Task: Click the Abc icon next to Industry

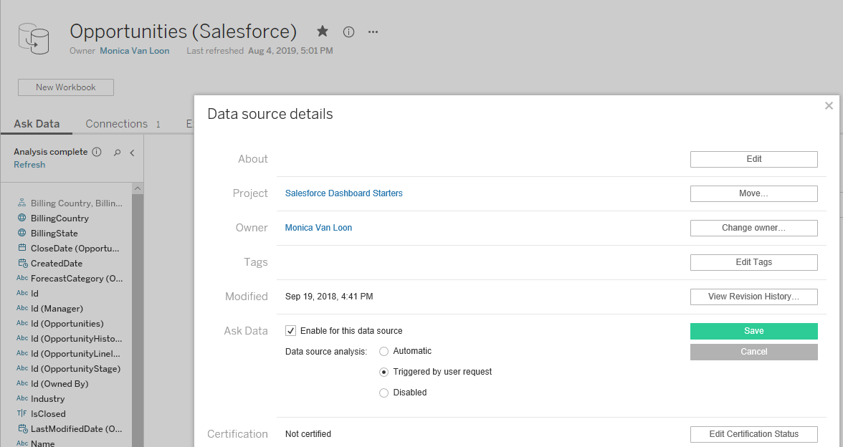Action: (22, 398)
